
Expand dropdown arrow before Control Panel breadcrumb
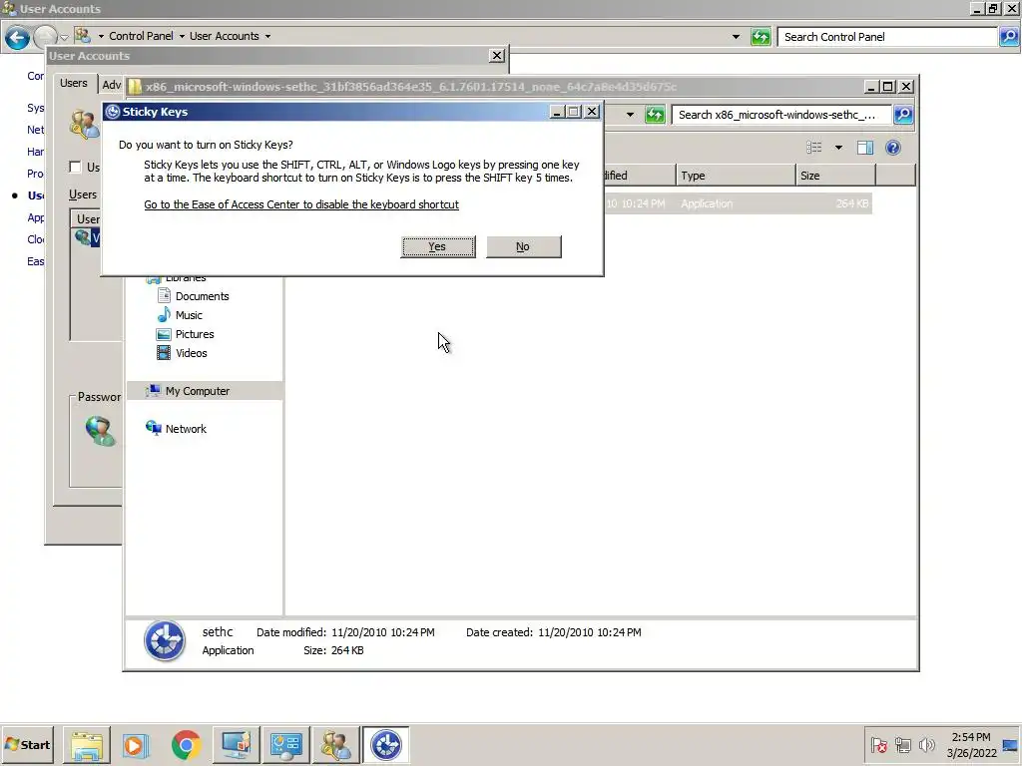pyautogui.click(x=101, y=37)
